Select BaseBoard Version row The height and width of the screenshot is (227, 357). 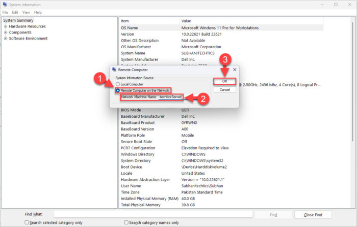pos(221,129)
